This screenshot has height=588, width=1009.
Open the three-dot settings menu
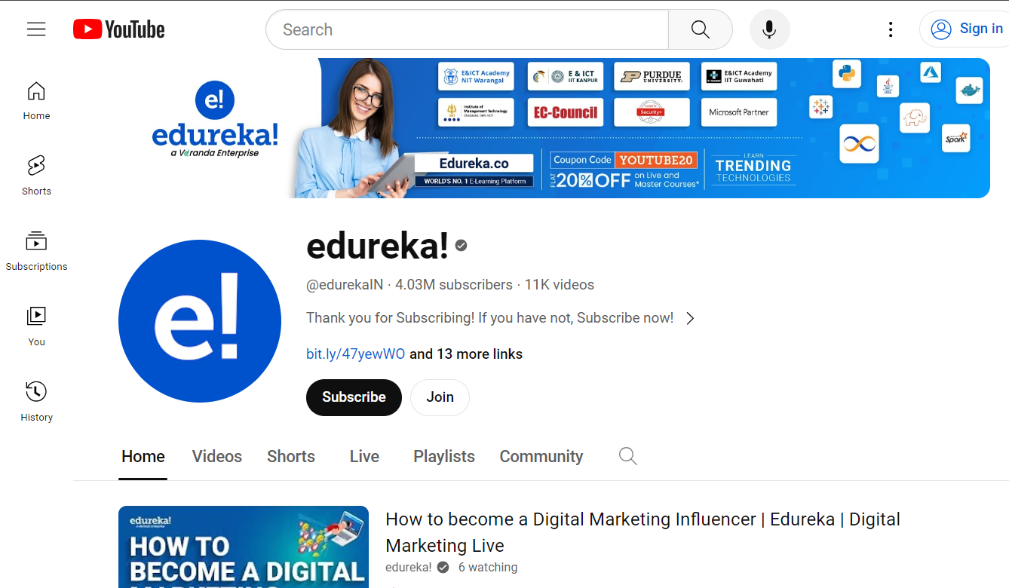891,29
